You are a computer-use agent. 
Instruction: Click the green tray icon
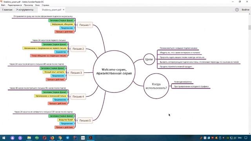point(227,138)
